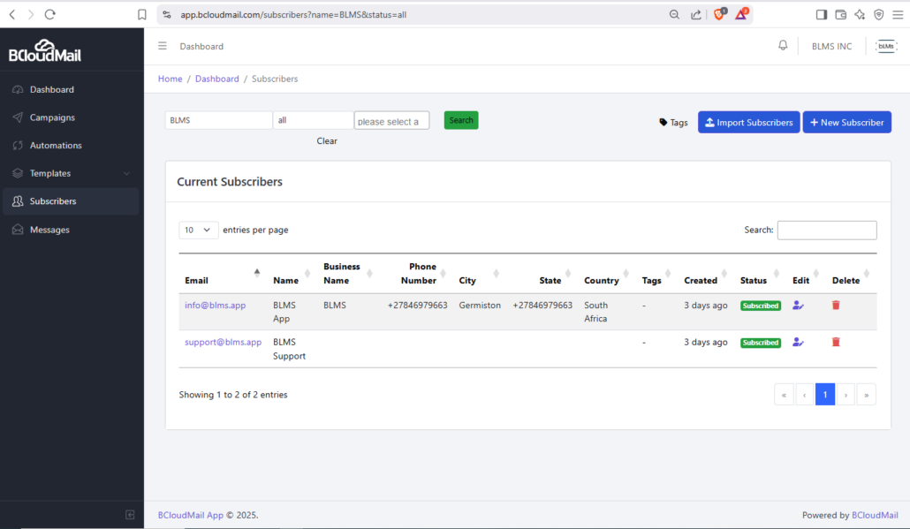The height and width of the screenshot is (529, 910).
Task: Collapse sidebar using bottom arrow icon
Action: point(130,515)
